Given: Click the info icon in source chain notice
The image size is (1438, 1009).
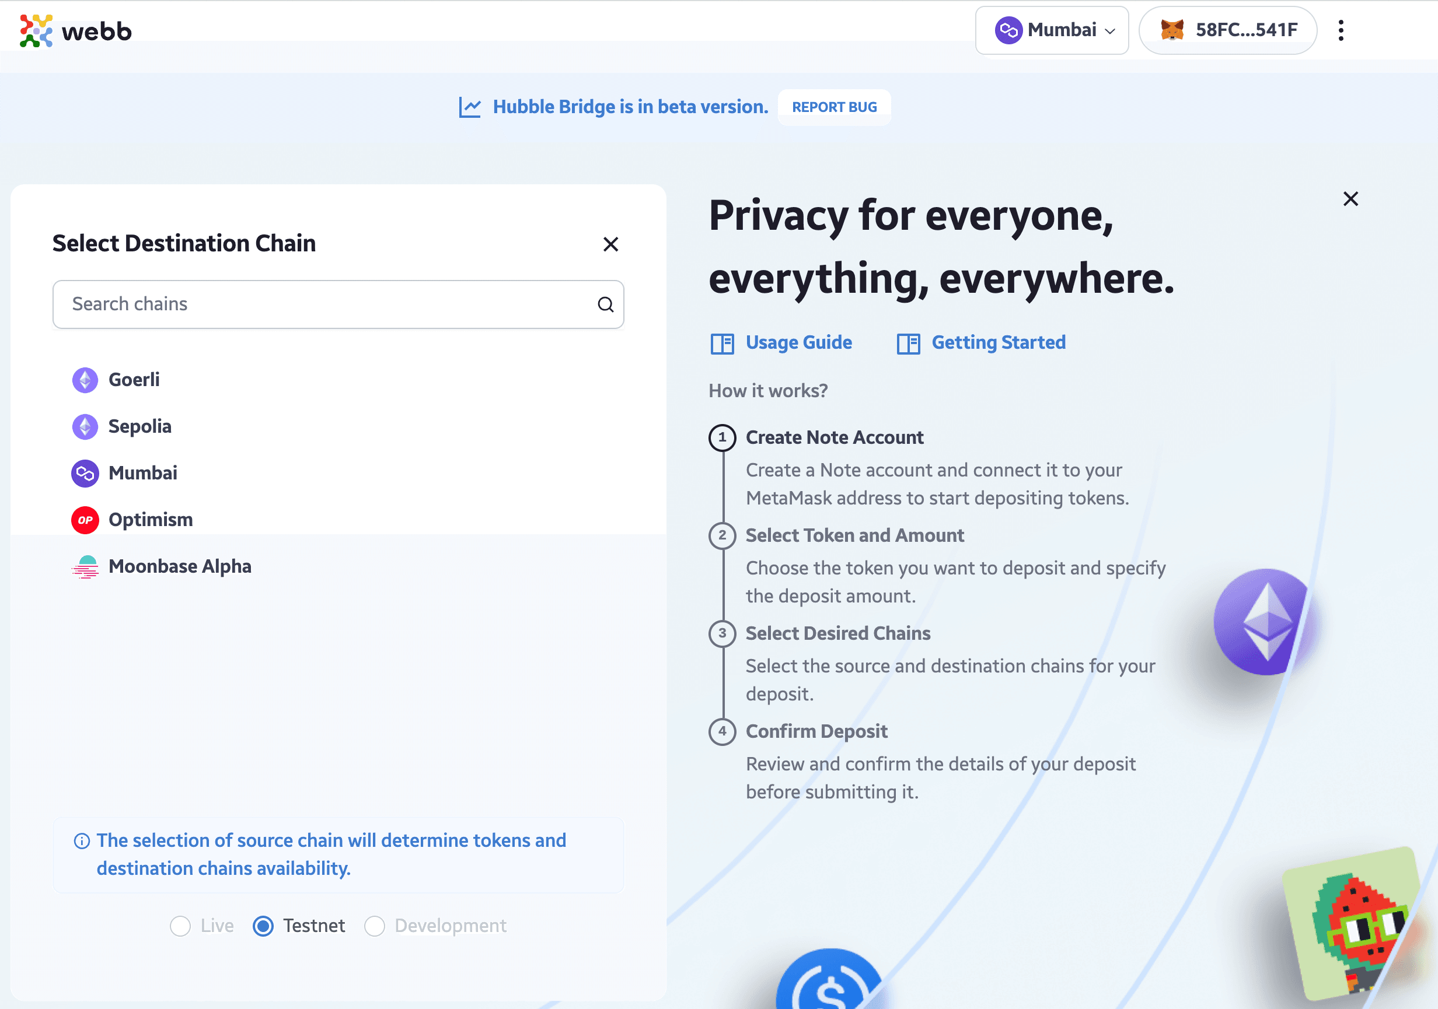Looking at the screenshot, I should click(x=82, y=840).
